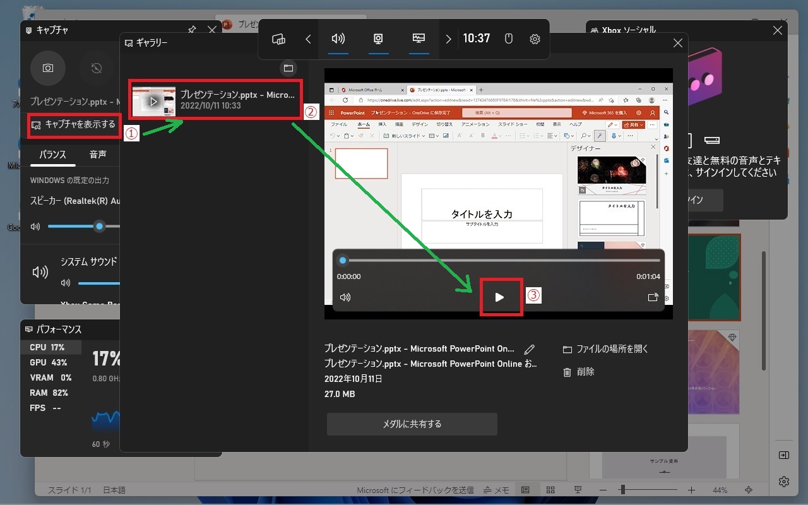This screenshot has width=808, height=505.
Task: Start PowerPoint slideshow view icon
Action: tap(577, 490)
